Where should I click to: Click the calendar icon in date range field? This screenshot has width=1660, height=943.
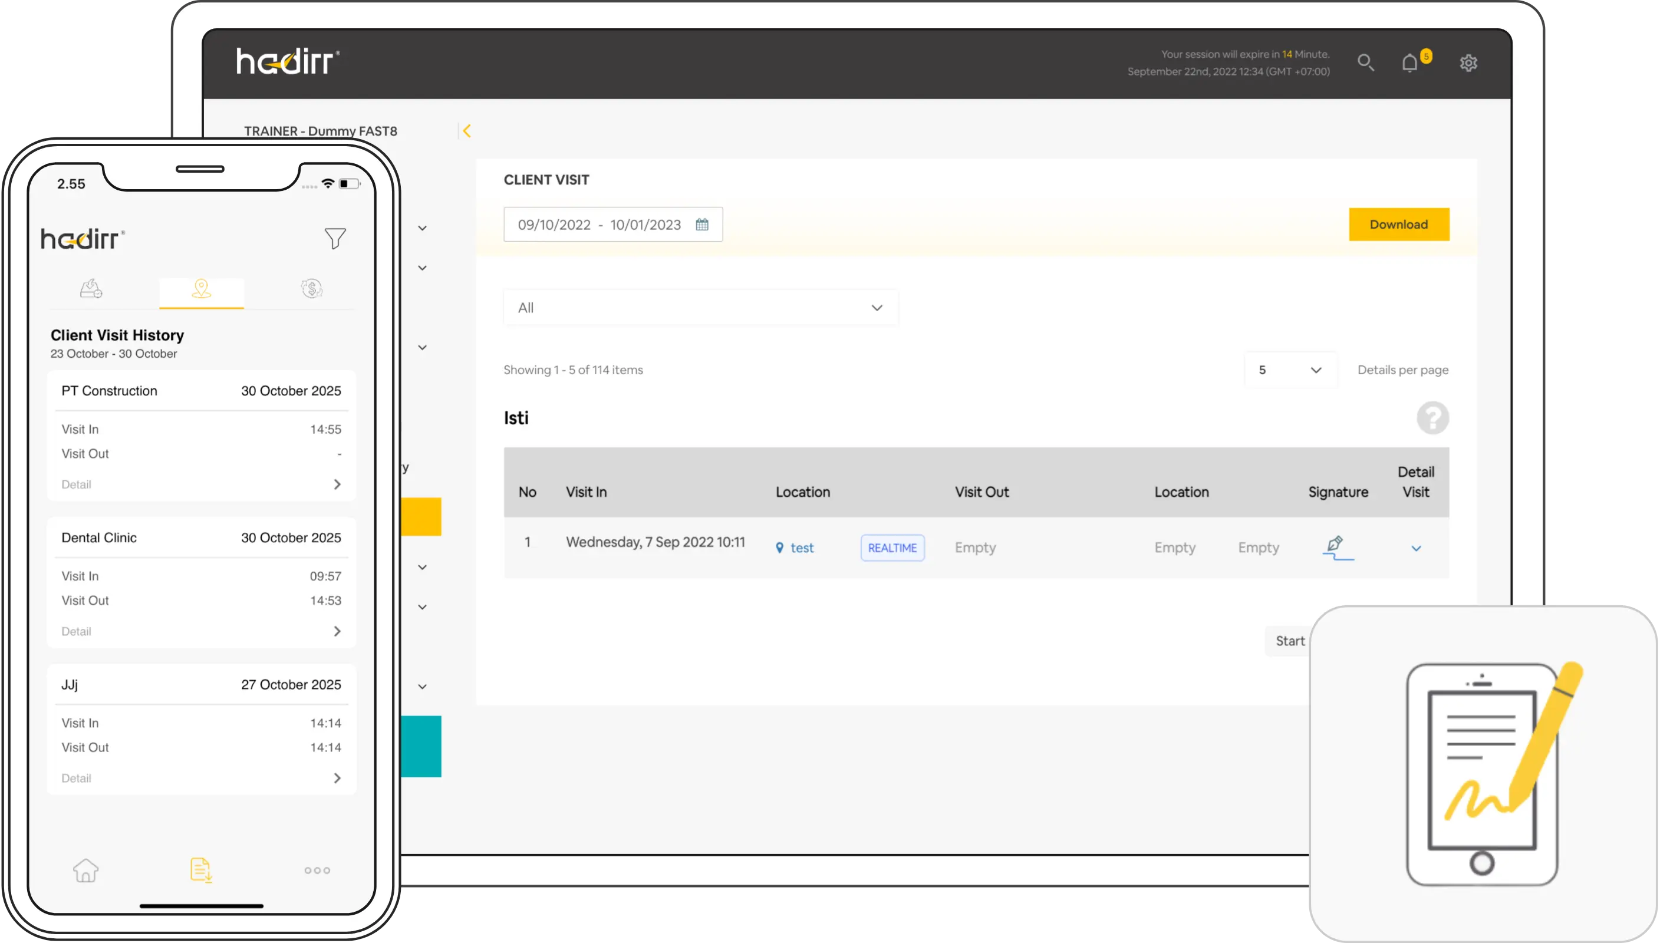702,225
